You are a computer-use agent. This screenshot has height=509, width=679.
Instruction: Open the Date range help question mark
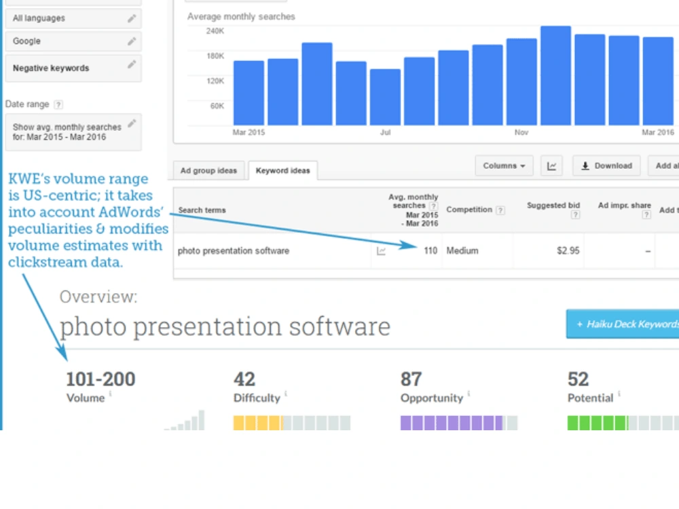coord(58,105)
